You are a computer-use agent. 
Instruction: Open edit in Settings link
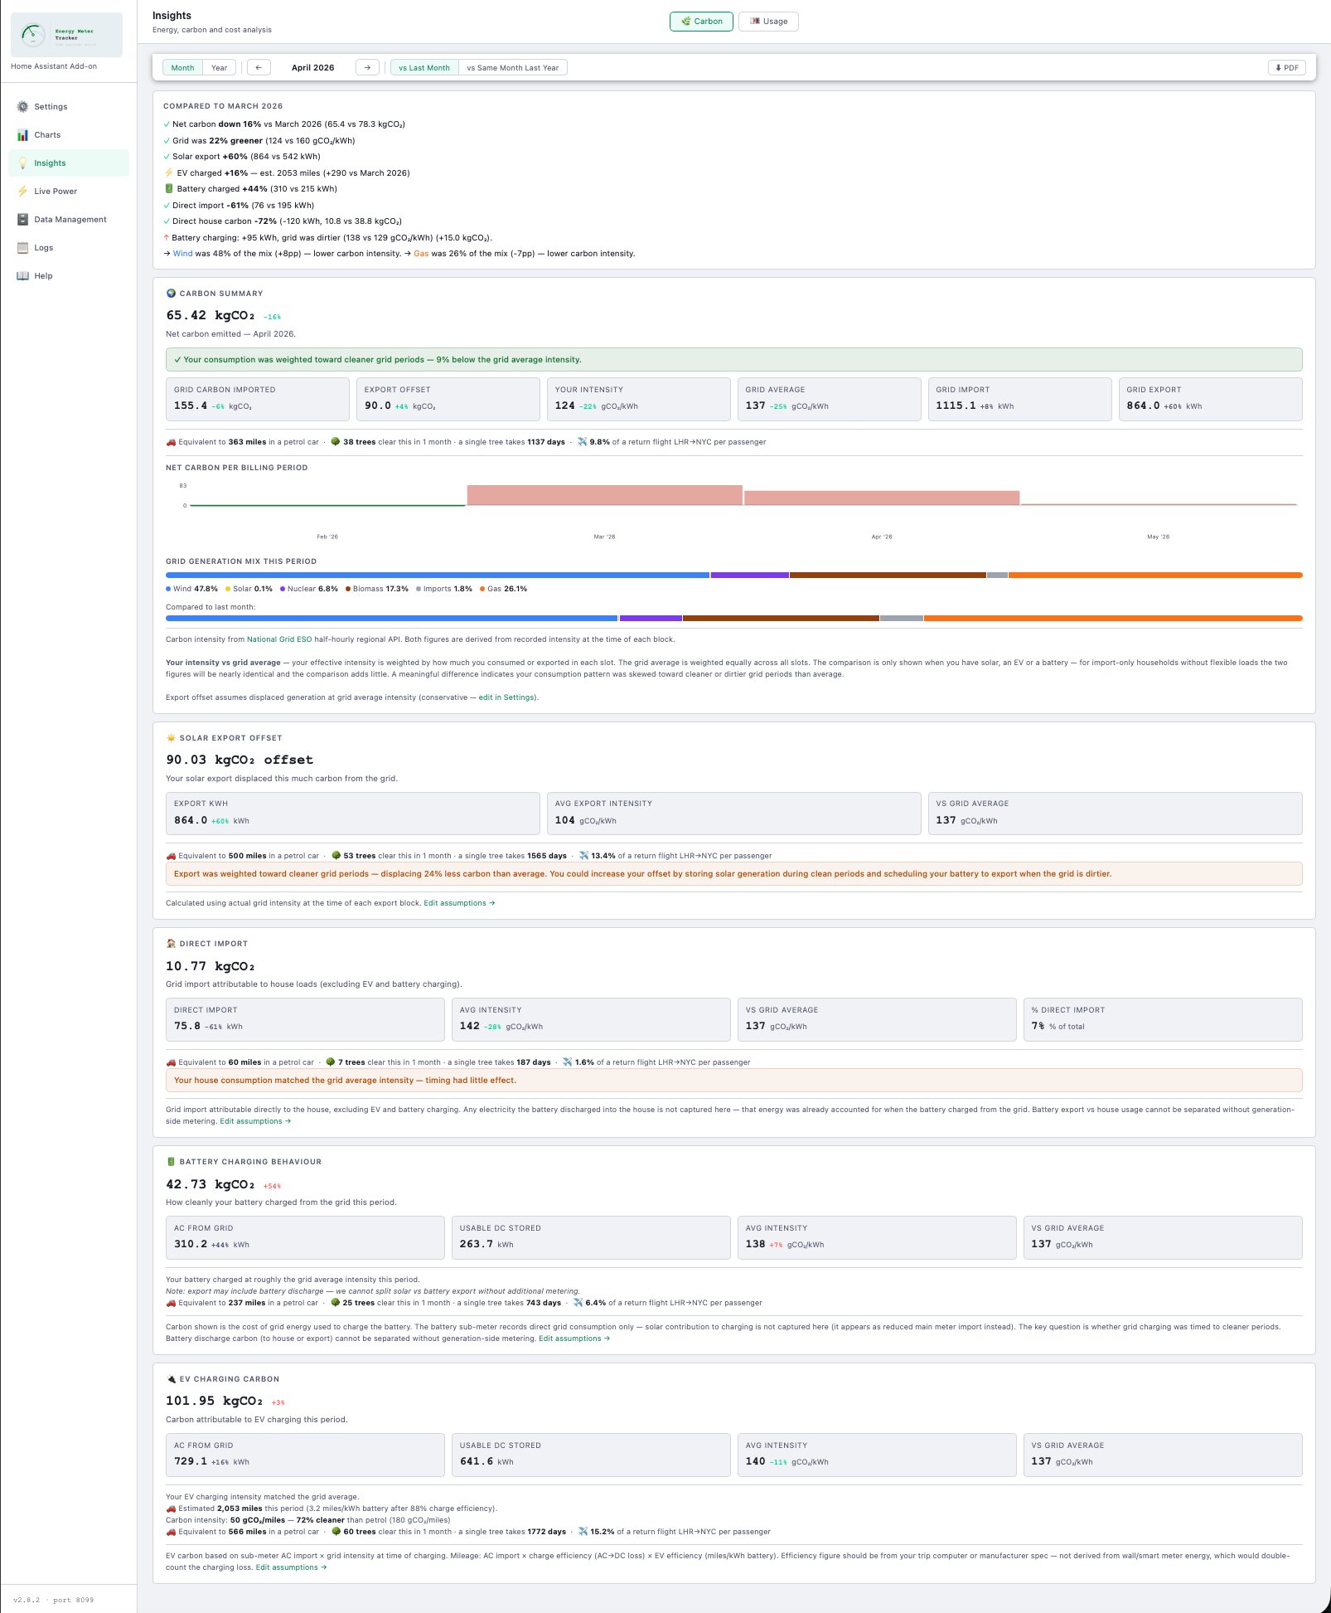pos(507,697)
